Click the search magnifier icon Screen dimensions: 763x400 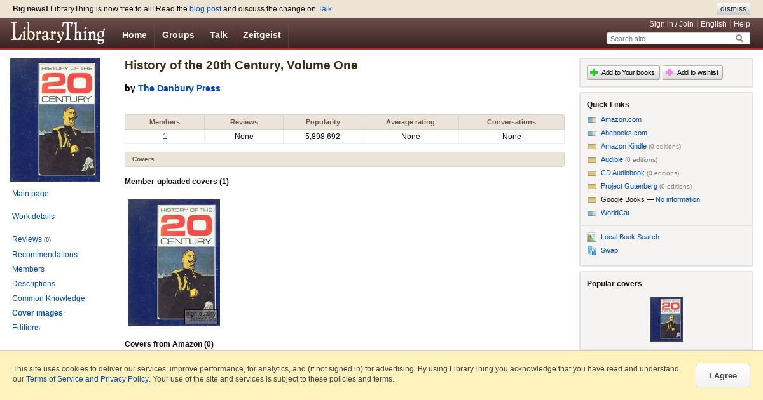[739, 39]
